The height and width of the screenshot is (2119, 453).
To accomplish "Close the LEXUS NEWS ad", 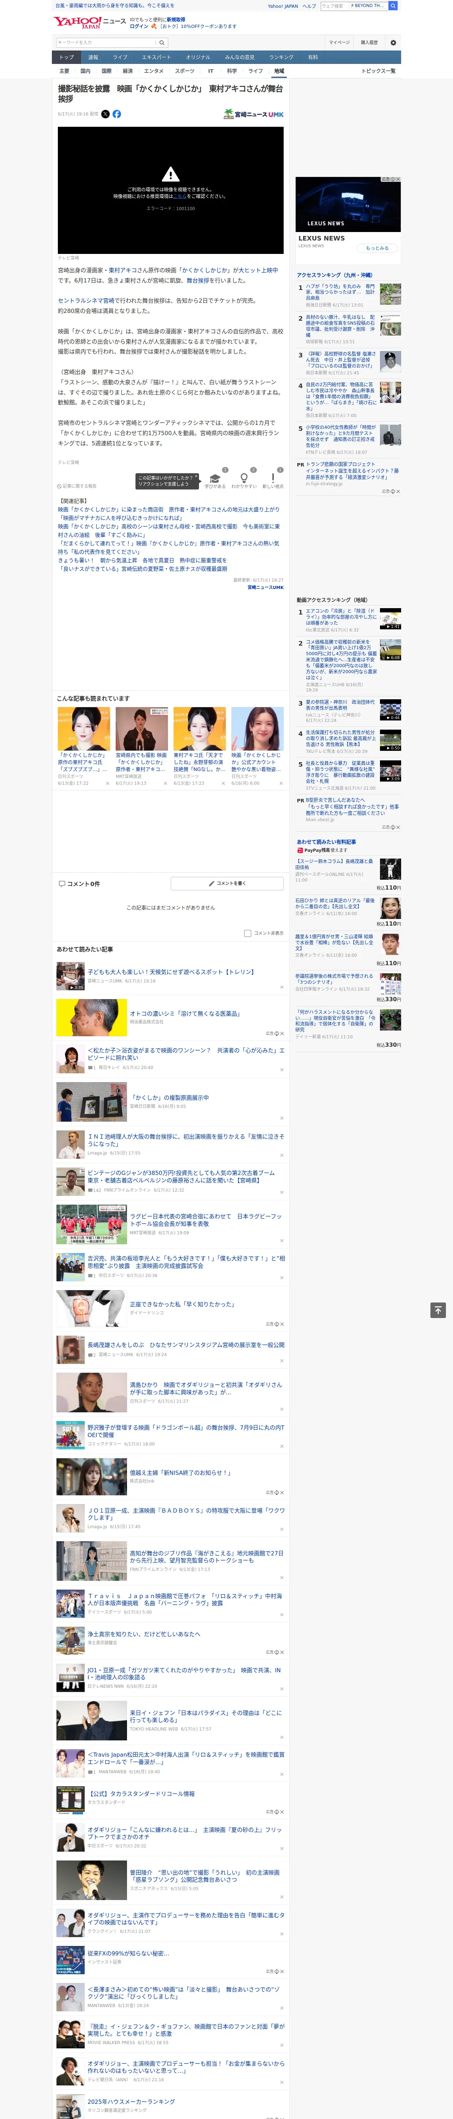I will pyautogui.click(x=398, y=179).
